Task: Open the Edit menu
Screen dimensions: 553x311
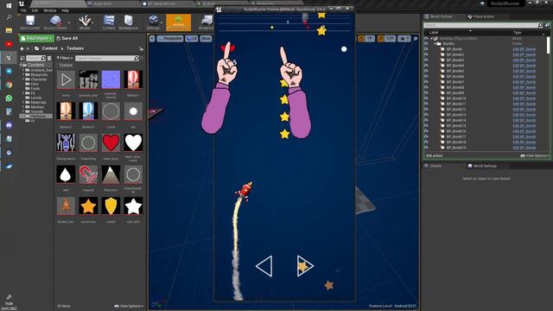Action: (35, 10)
